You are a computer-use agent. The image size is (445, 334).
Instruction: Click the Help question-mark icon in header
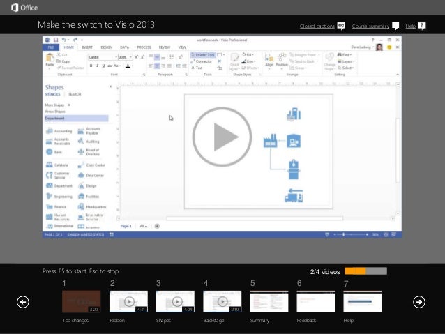coord(422,26)
